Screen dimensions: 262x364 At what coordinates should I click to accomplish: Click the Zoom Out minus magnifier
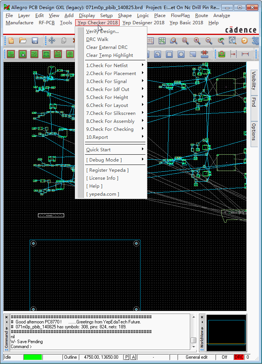pos(209,41)
